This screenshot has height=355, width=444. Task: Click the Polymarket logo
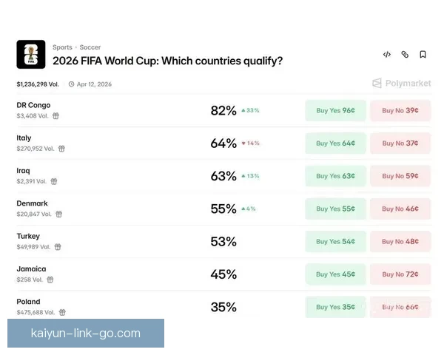tap(401, 84)
